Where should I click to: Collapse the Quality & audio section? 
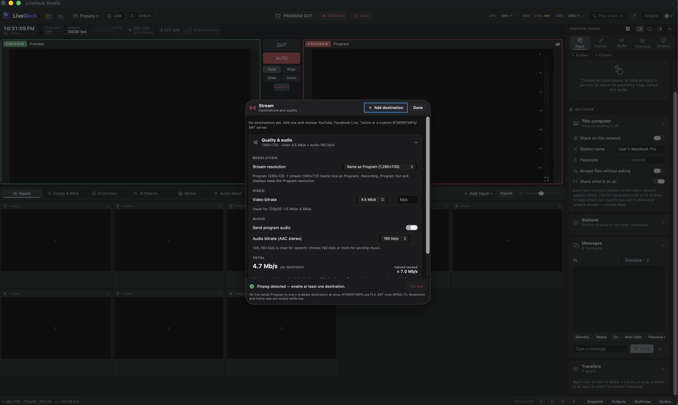tap(416, 143)
